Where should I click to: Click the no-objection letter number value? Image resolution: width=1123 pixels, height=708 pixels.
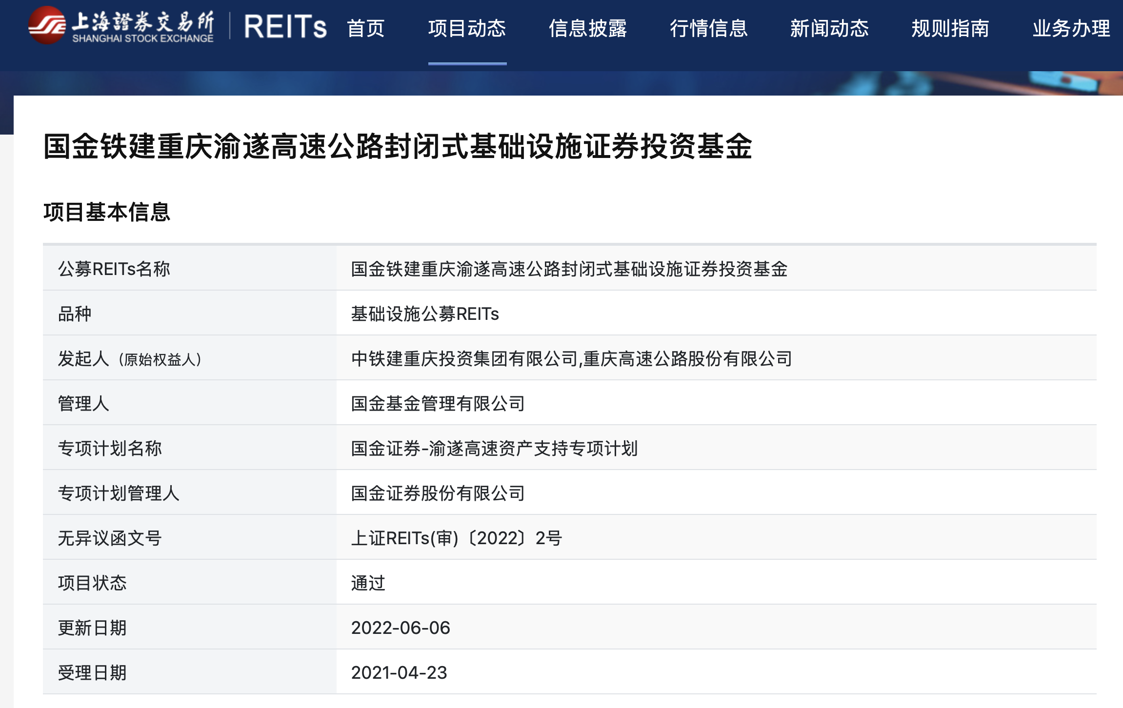pos(457,538)
